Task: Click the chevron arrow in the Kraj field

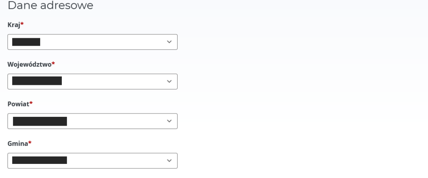Action: pos(169,42)
